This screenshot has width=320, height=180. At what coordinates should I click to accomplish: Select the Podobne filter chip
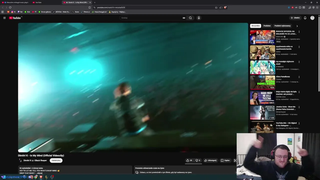click(x=267, y=26)
